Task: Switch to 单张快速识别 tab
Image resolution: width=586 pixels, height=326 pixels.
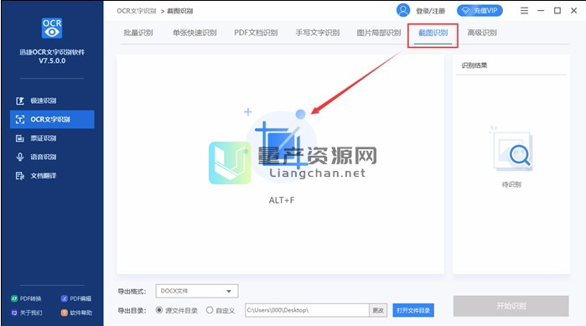Action: (x=194, y=33)
